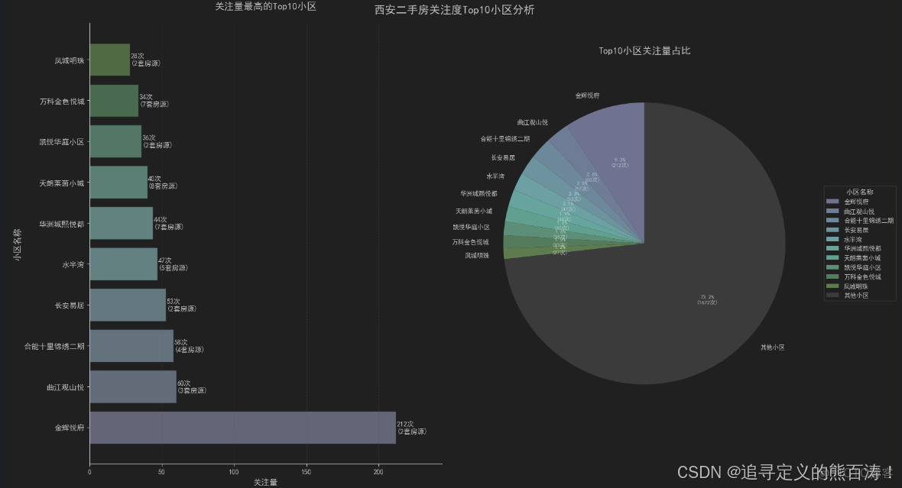Click the 华洲城熙悦都 horizontal bar
The height and width of the screenshot is (488, 902).
pyautogui.click(x=122, y=224)
